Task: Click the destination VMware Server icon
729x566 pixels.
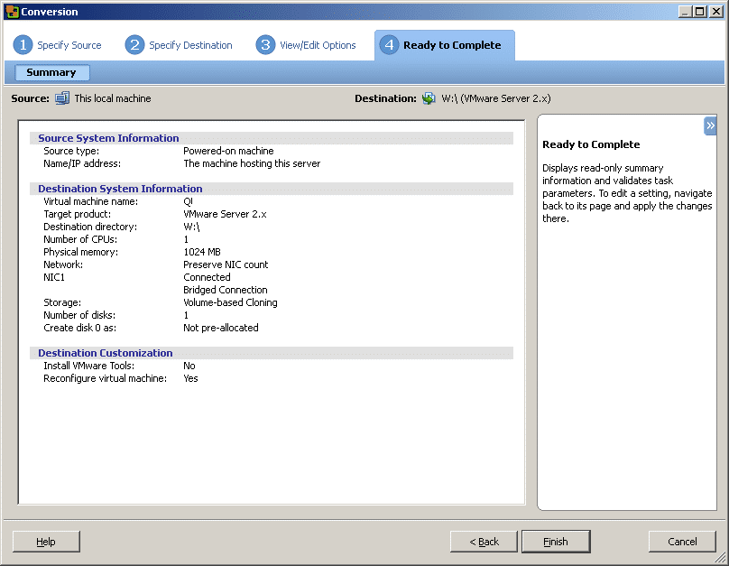Action: tap(429, 98)
